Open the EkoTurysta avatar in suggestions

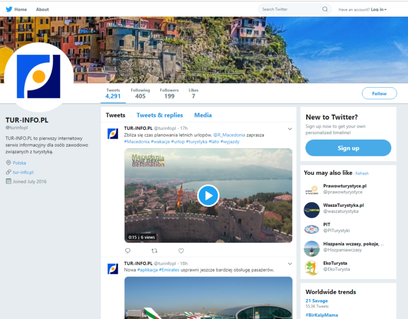(312, 268)
